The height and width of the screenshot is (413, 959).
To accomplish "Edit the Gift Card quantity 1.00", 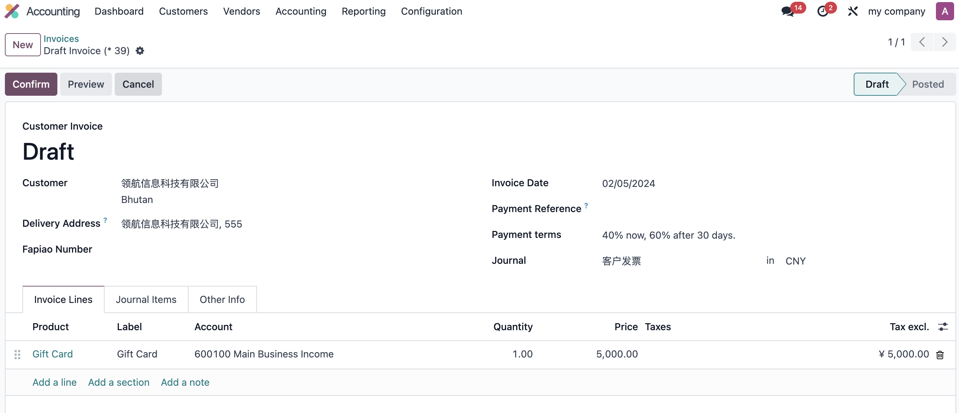I will click(x=522, y=354).
